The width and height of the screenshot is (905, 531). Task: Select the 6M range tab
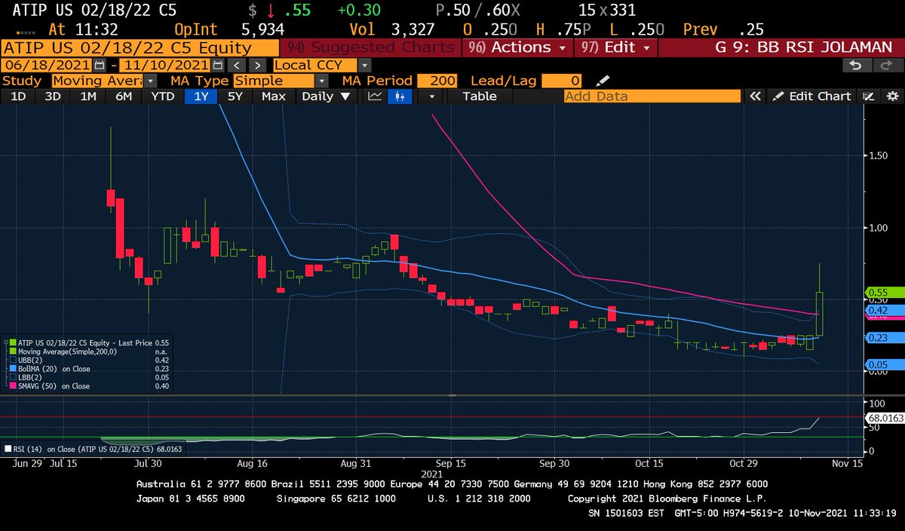pos(124,96)
